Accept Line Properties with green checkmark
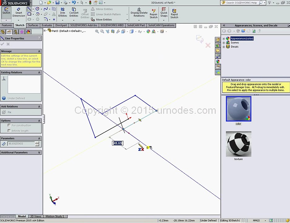Viewport: 290px width, 223px height. (2, 44)
